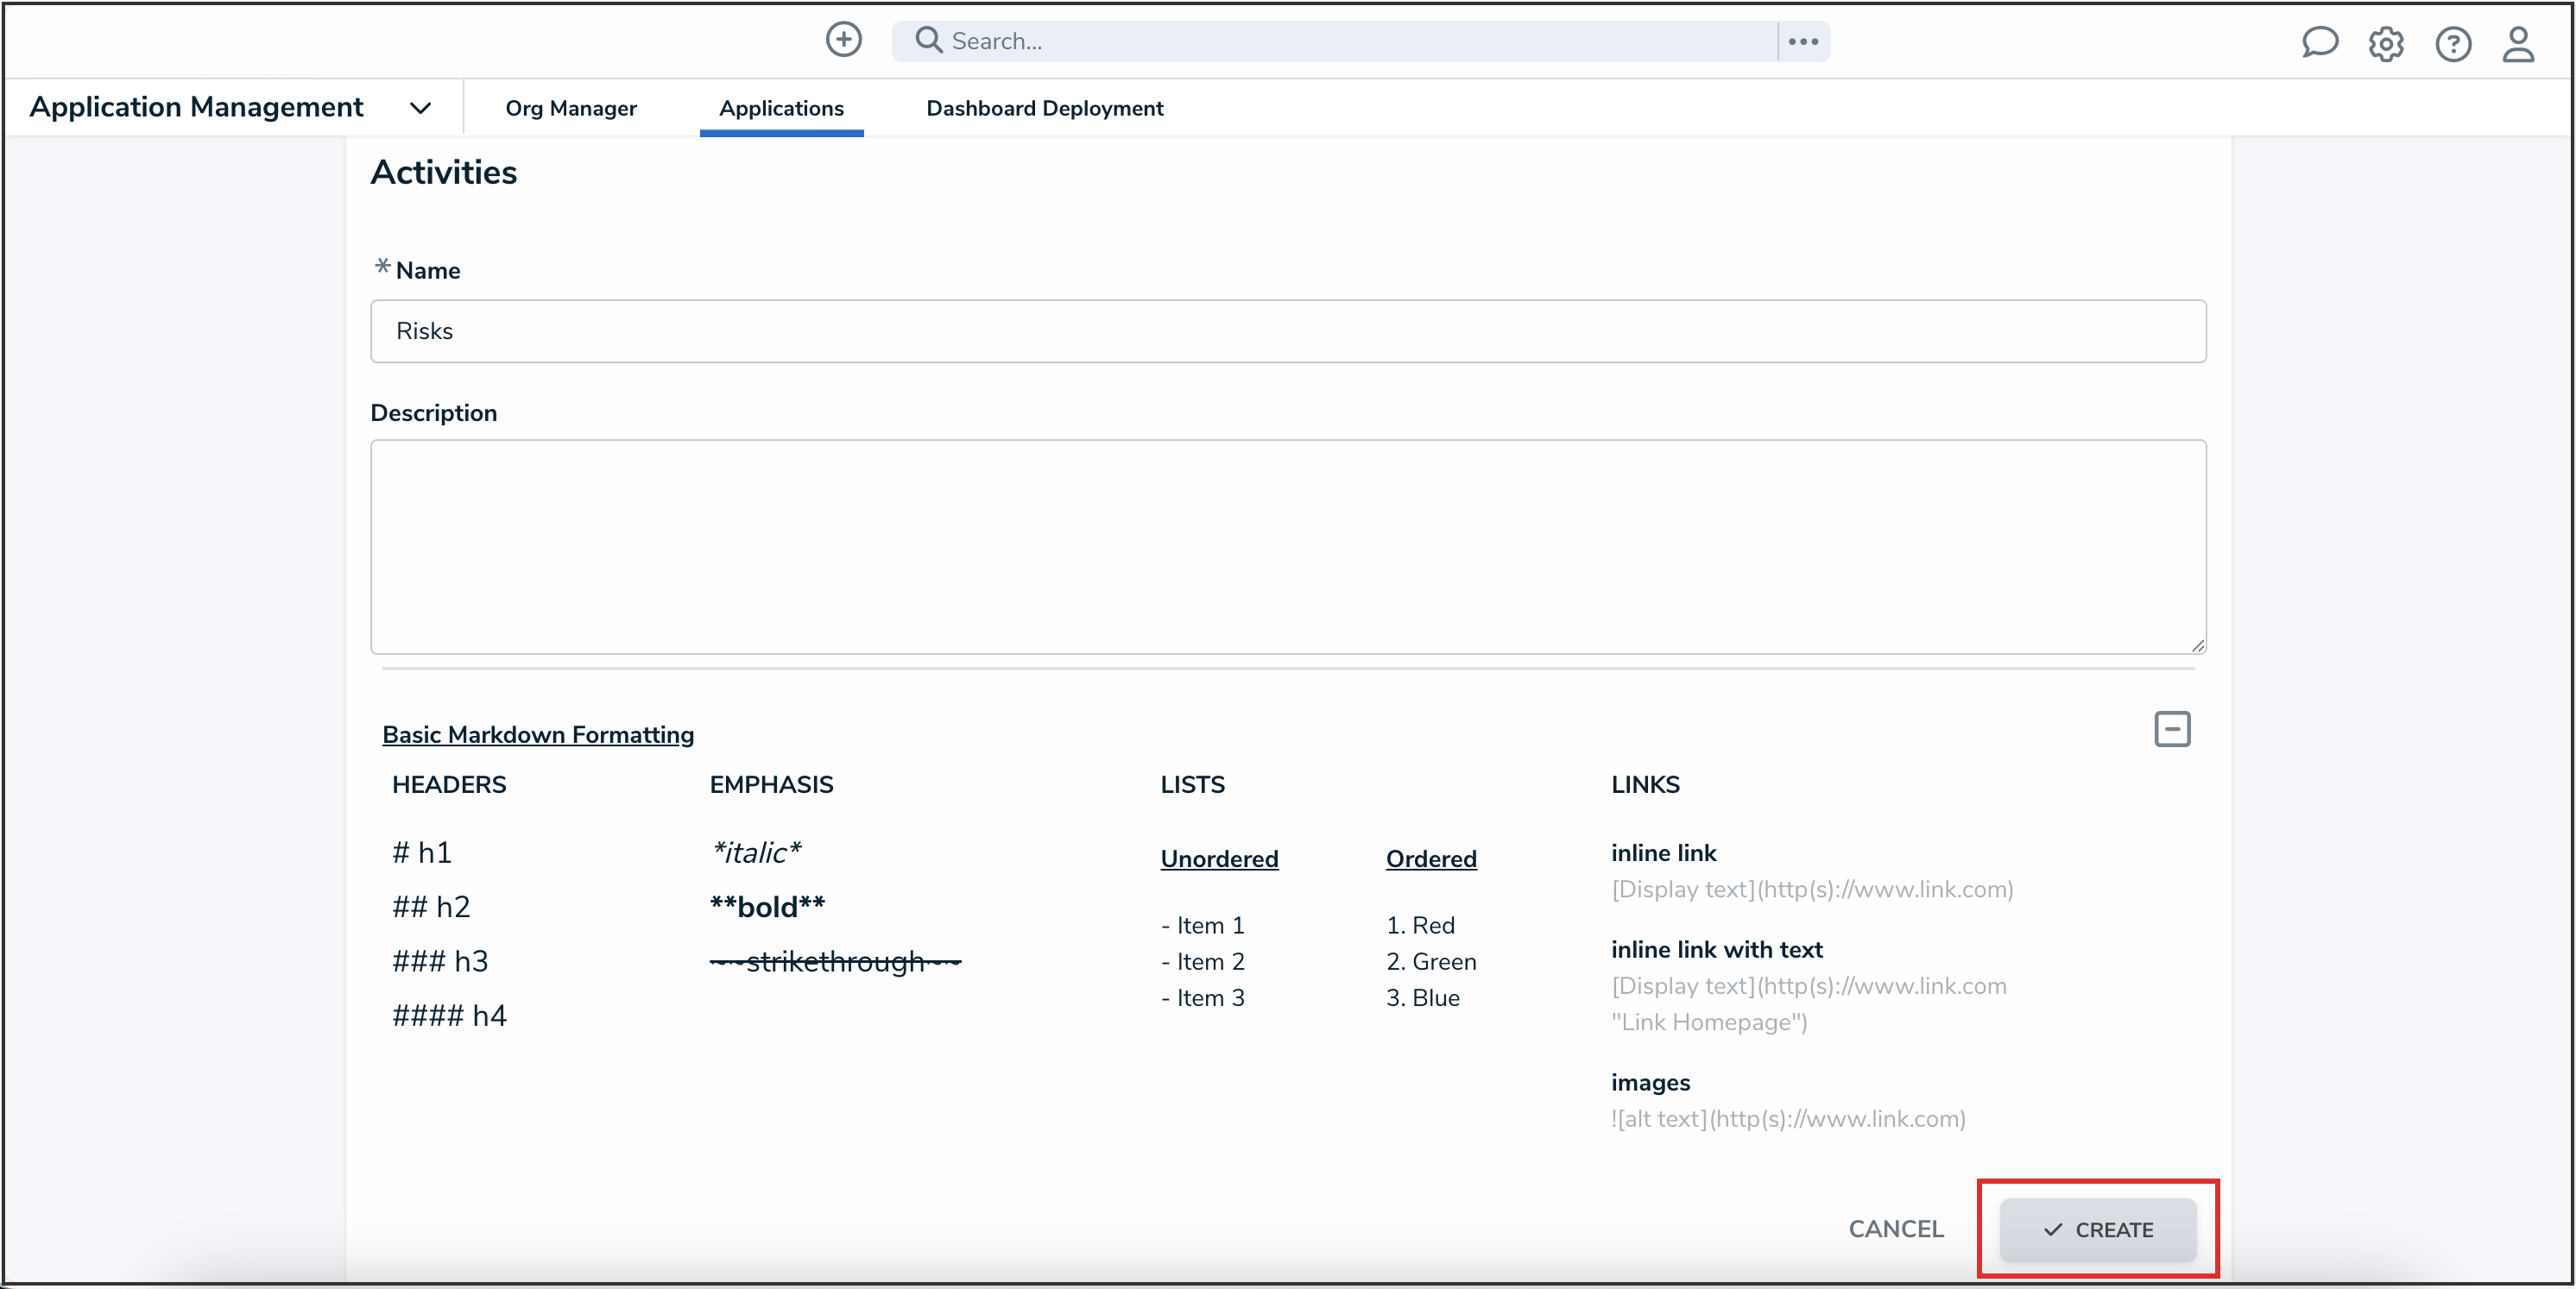Open the help question mark icon
Viewport: 2576px width, 1289px height.
coord(2453,44)
